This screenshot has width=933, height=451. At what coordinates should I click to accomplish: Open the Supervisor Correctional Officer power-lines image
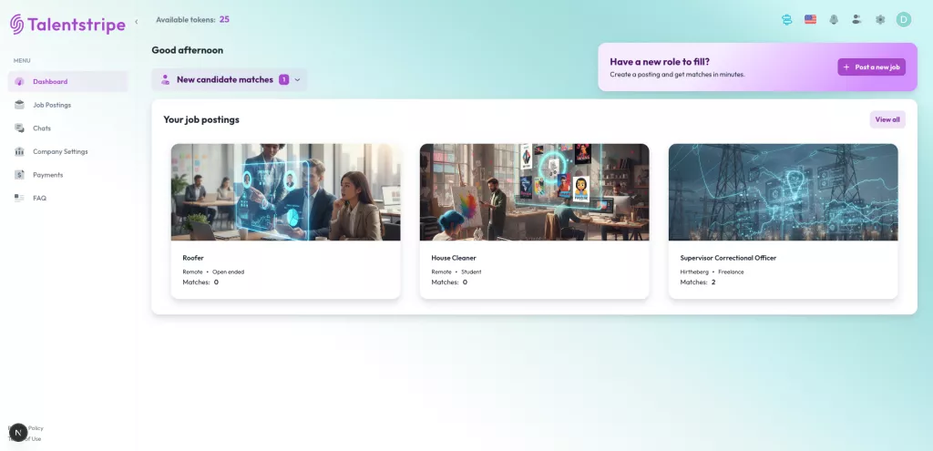click(783, 192)
